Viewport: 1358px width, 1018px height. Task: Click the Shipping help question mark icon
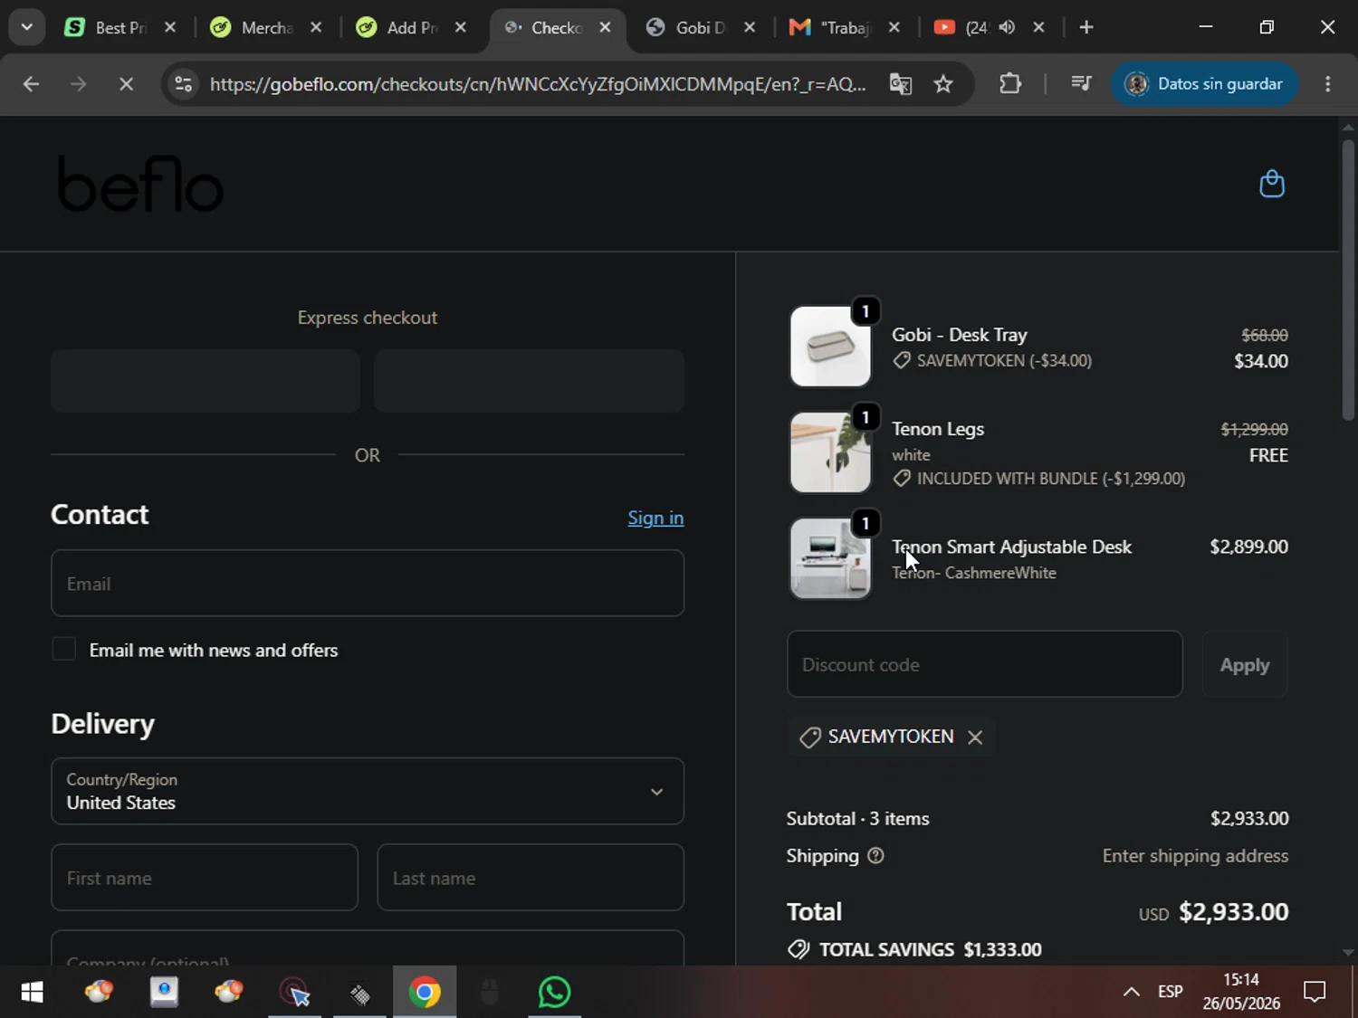(x=875, y=855)
